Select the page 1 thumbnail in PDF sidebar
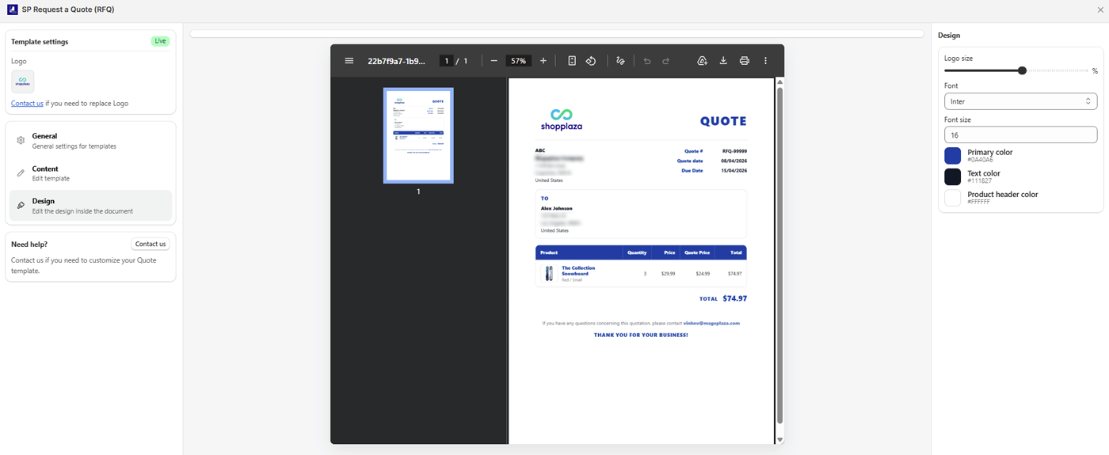This screenshot has height=455, width=1109. (418, 135)
